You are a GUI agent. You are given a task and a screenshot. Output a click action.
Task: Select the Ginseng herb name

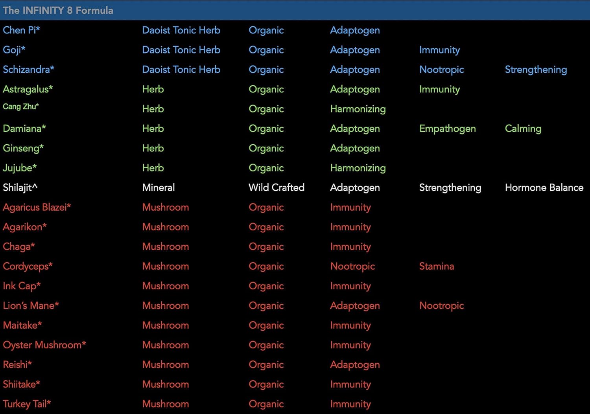[23, 148]
